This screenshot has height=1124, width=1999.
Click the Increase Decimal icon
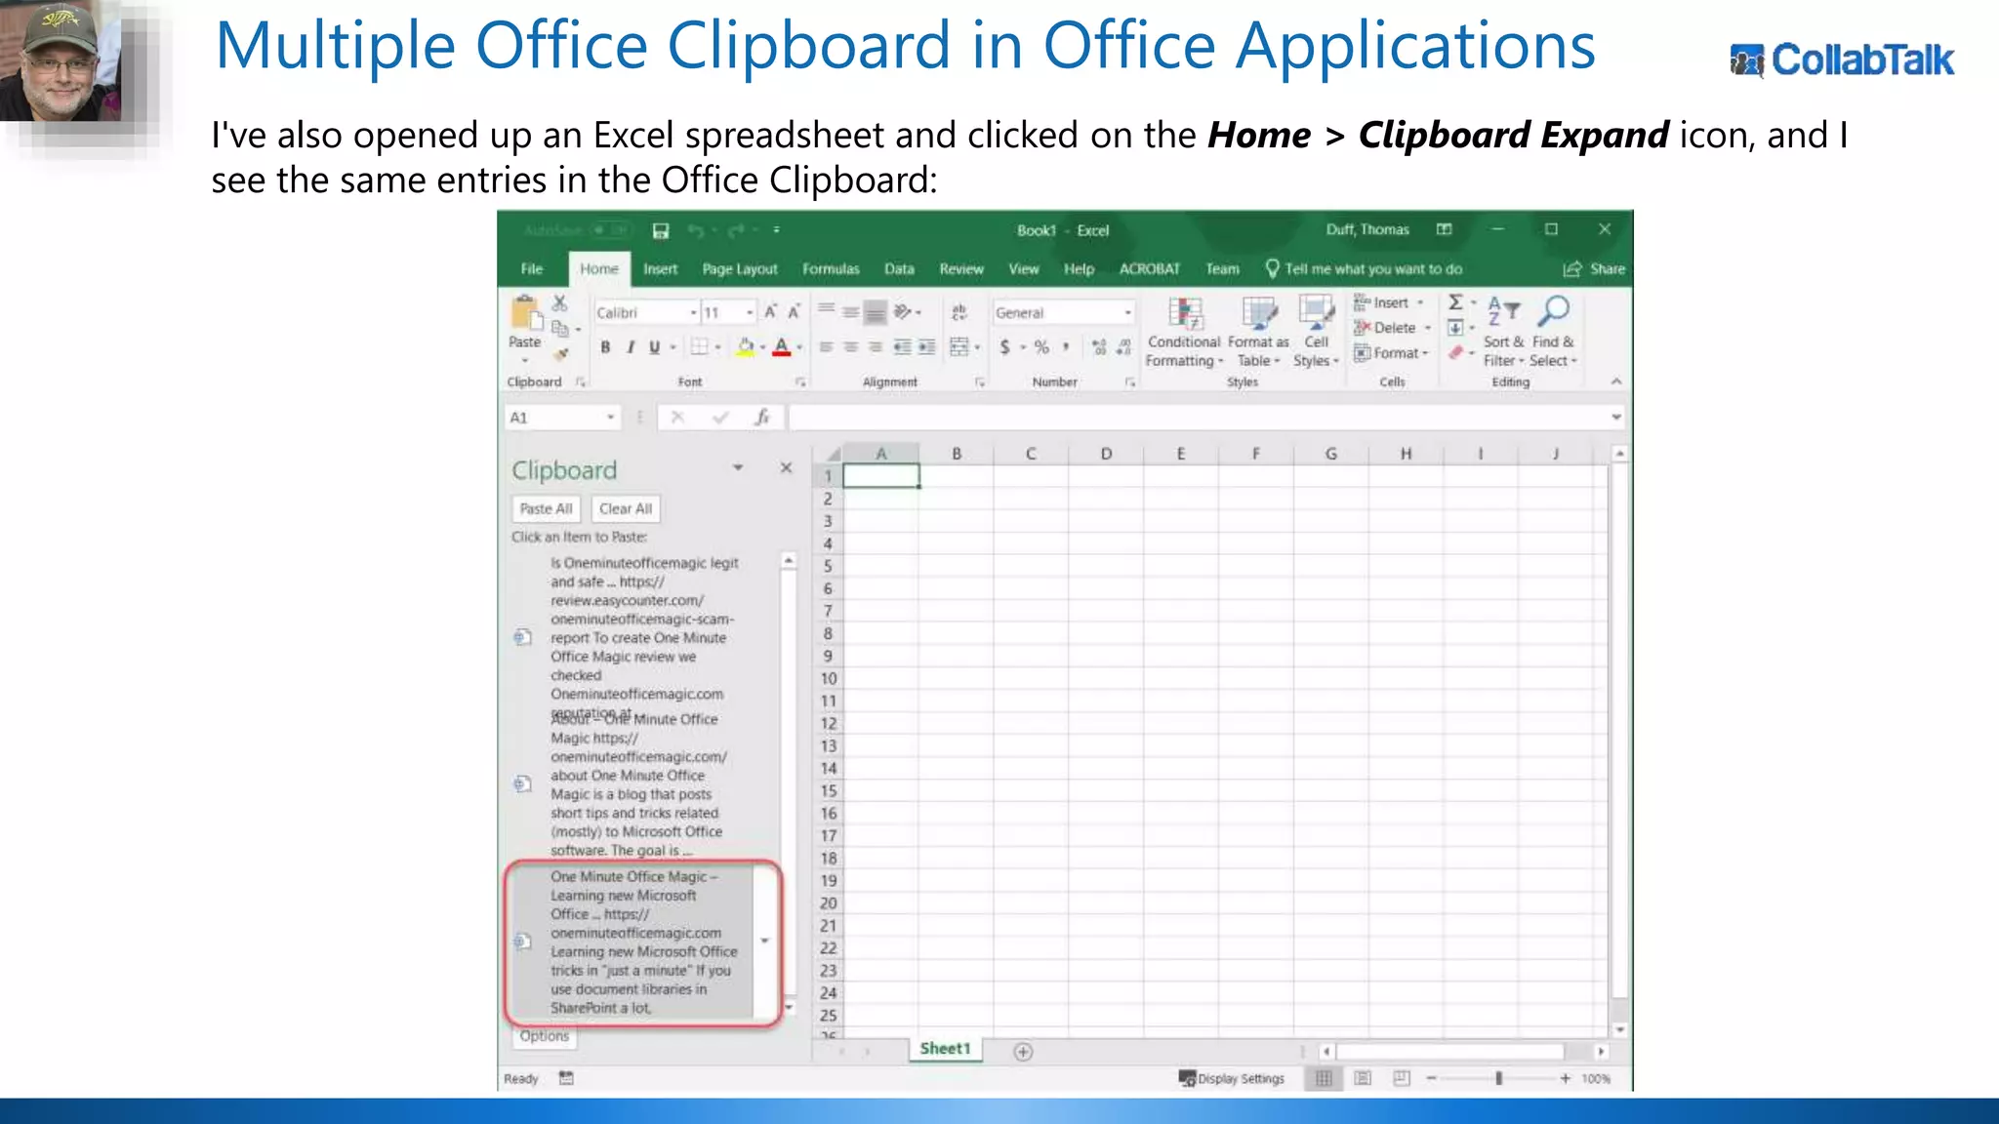pos(1099,346)
